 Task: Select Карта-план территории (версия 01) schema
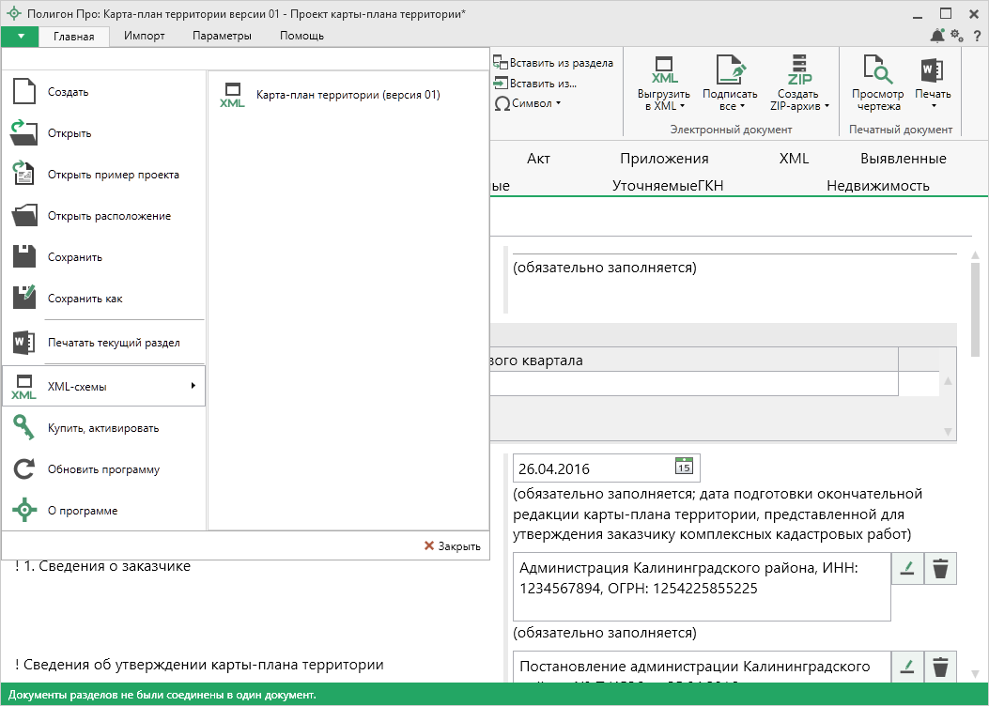coord(348,95)
